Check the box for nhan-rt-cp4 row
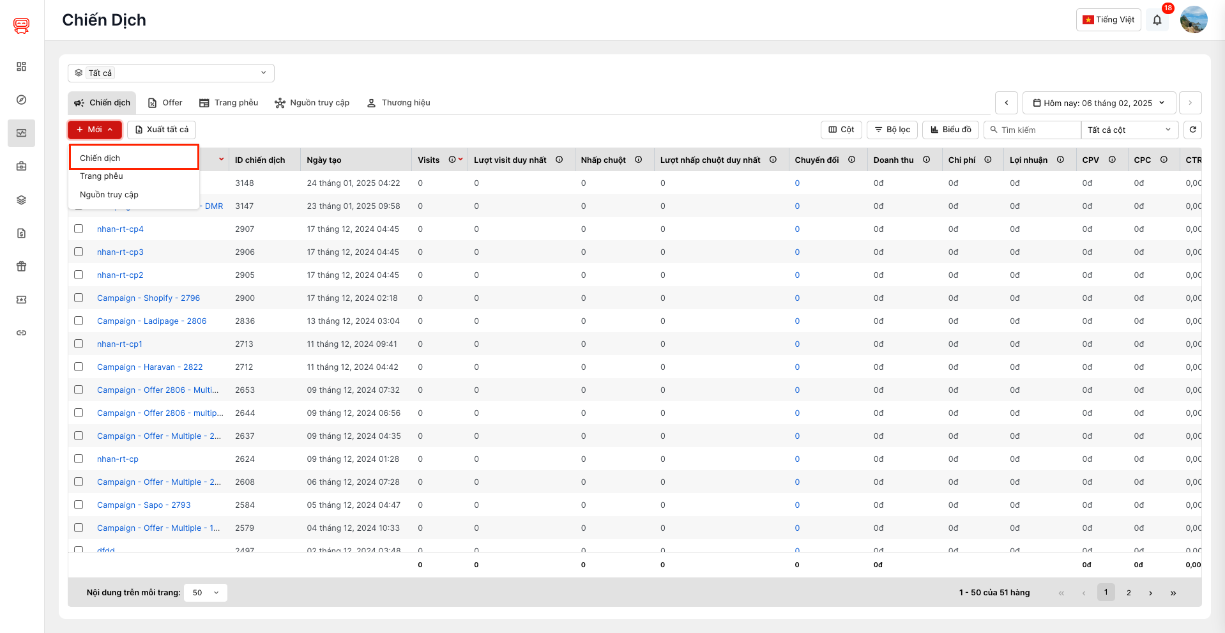 coord(79,229)
